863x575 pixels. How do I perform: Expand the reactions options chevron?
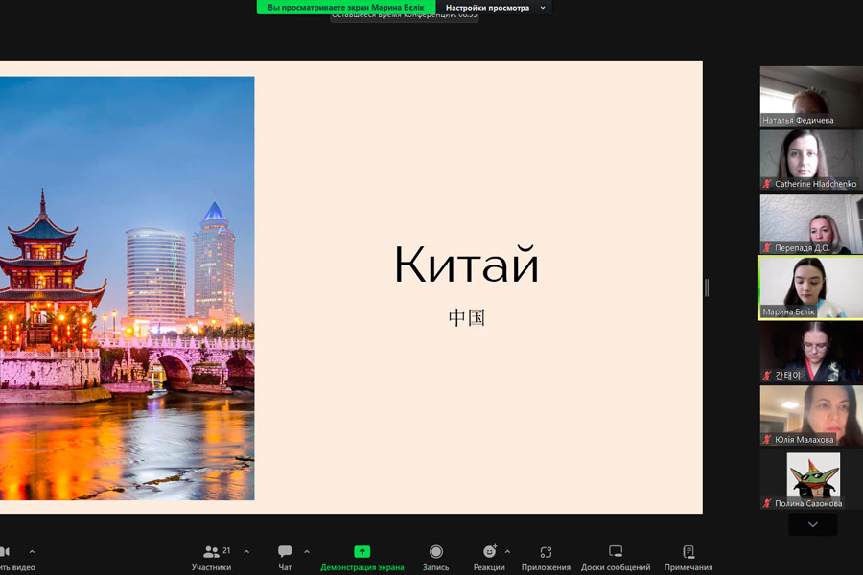click(x=507, y=552)
